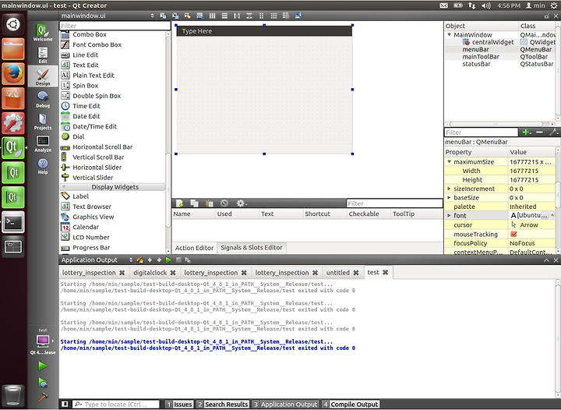Open the Welcome mode in Qt Creator

point(43,32)
